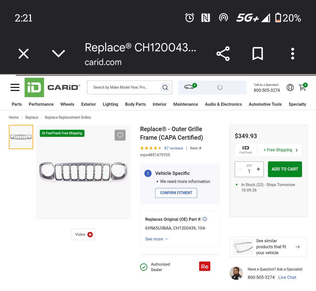Play the product Video

83,234
